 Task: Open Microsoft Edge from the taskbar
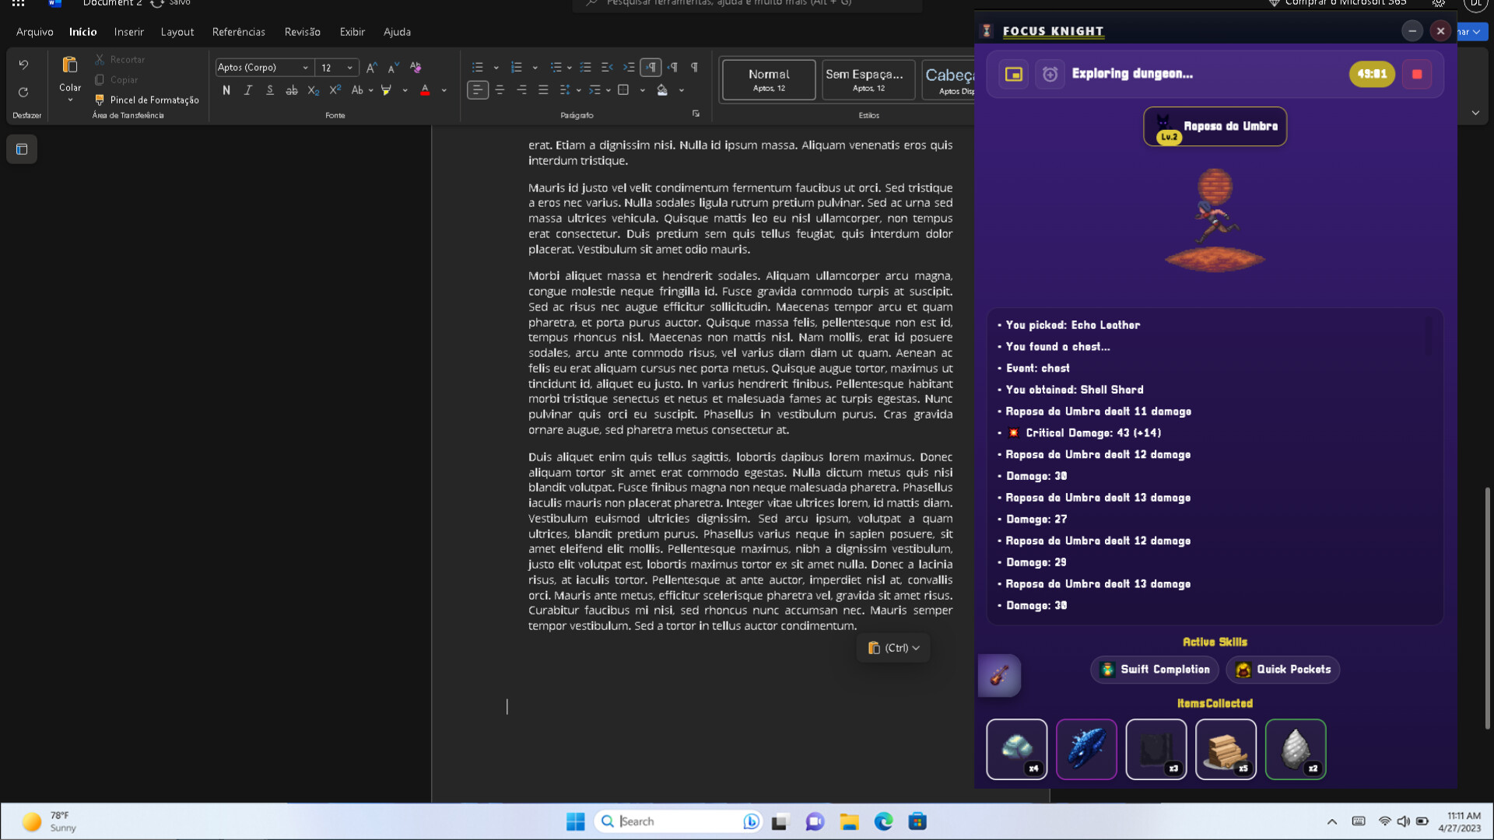(x=883, y=821)
